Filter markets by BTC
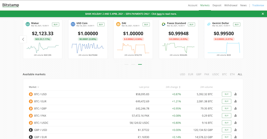The width and height of the screenshot is (267, 139). click(x=224, y=75)
